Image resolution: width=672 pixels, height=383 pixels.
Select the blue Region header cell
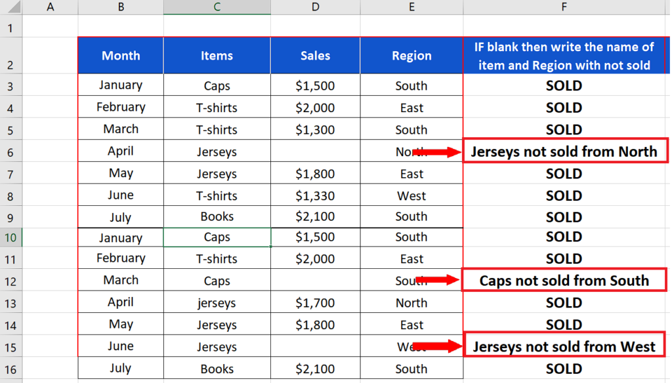click(x=411, y=56)
